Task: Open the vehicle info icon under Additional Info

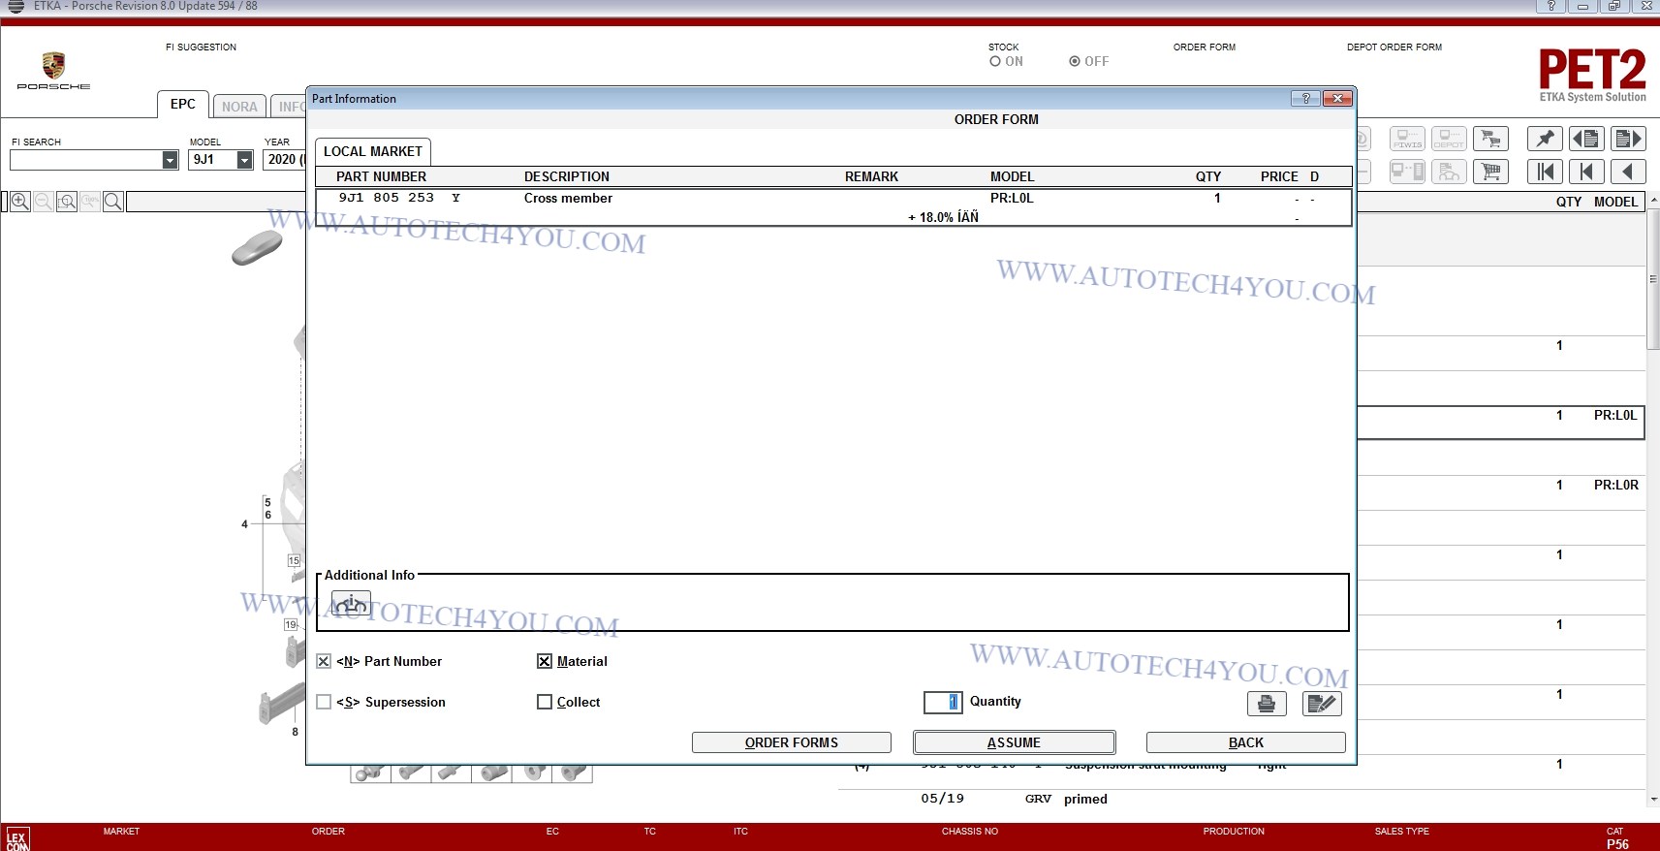Action: coord(351,604)
